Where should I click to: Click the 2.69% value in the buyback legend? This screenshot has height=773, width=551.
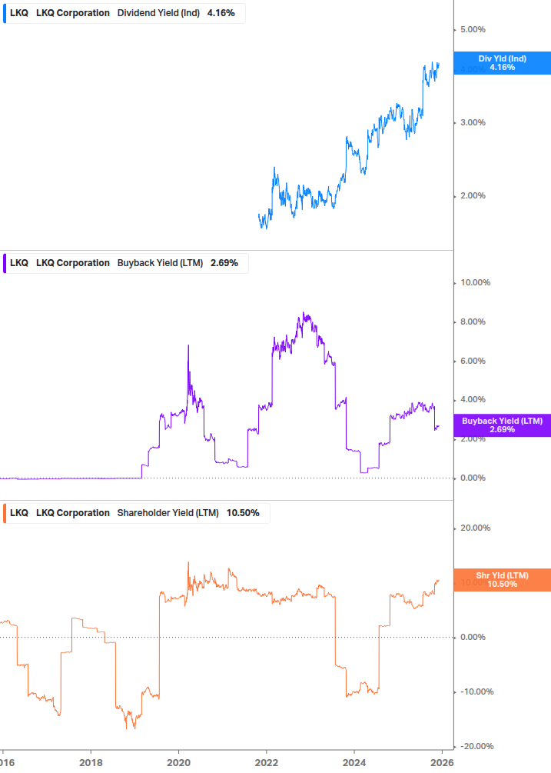224,263
